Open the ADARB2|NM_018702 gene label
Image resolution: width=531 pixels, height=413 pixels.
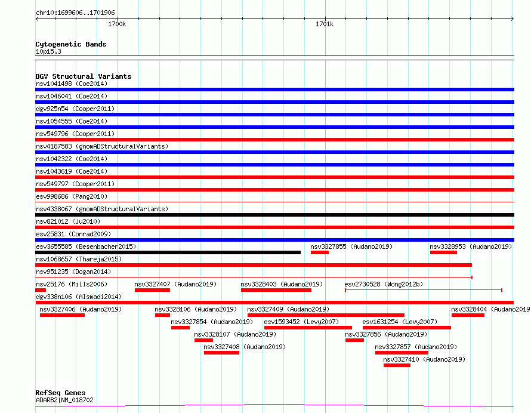click(x=64, y=400)
